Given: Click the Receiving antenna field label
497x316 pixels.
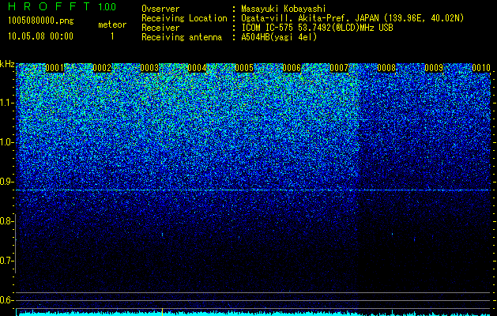Looking at the screenshot, I should pyautogui.click(x=182, y=37).
